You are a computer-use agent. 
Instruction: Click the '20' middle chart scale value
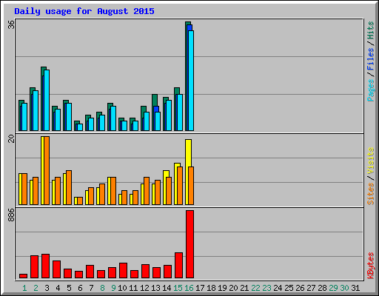(11, 138)
